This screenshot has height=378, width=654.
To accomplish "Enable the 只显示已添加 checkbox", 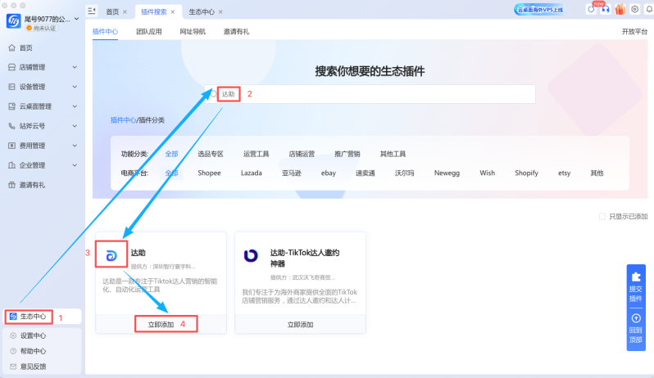I will [x=602, y=217].
